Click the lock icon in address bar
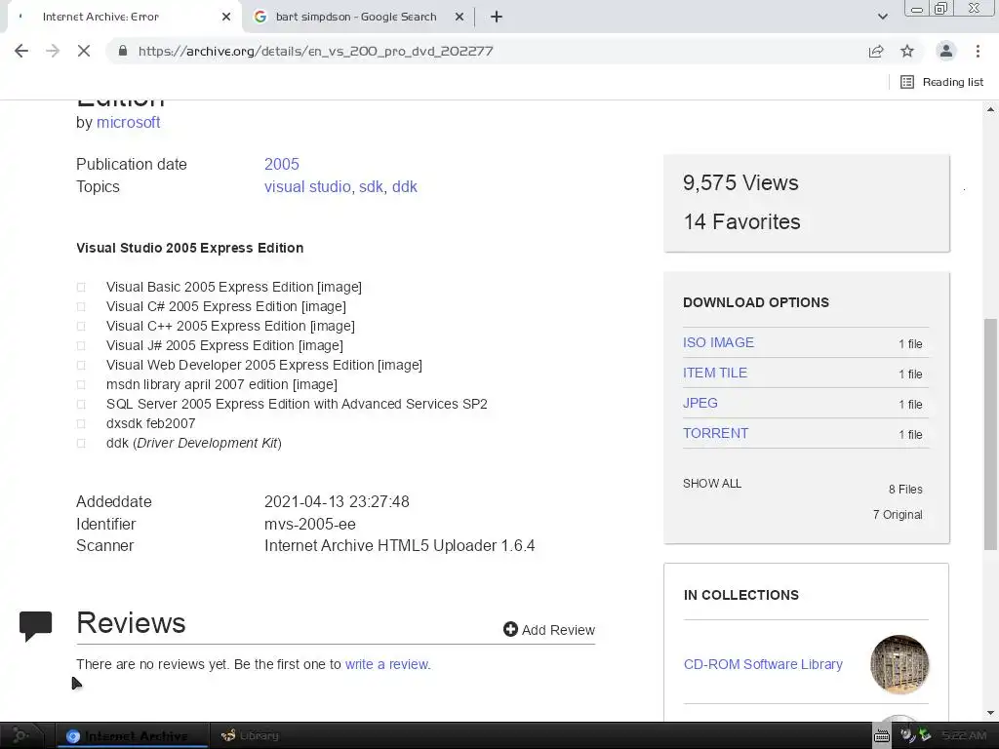Screen dimensions: 999x749 [x=123, y=51]
